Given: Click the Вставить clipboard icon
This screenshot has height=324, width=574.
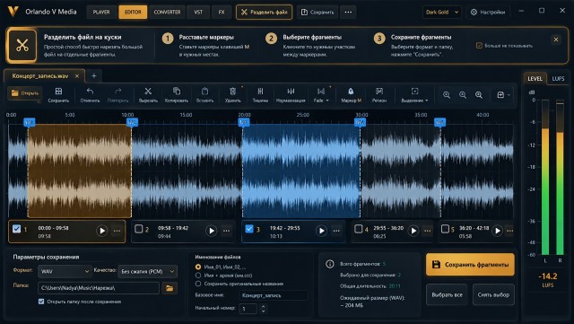Looking at the screenshot, I should point(204,92).
